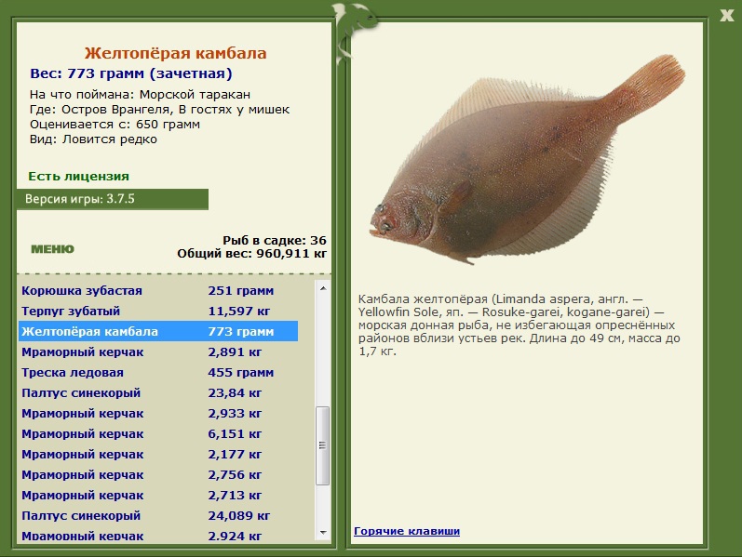Click the Где: Остров Врангеля line

[159, 110]
